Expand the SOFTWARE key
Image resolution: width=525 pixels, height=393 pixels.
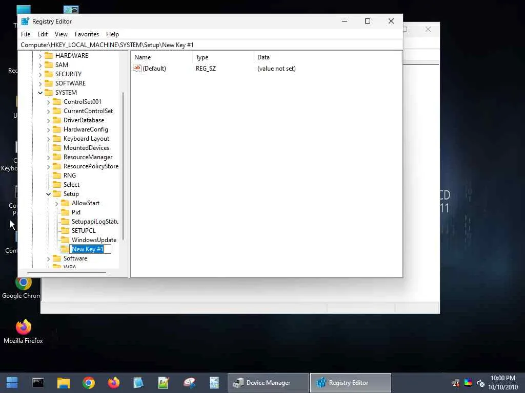coord(40,83)
